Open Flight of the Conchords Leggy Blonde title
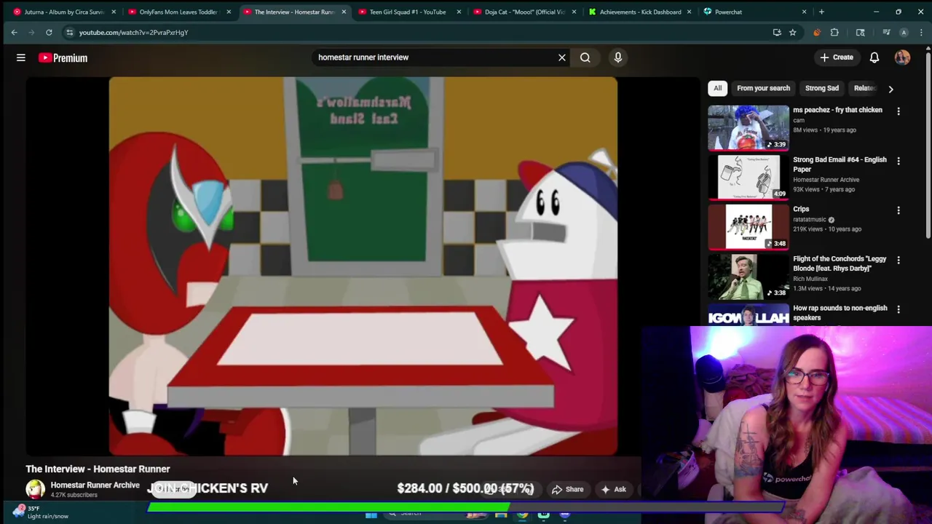This screenshot has height=524, width=932. [840, 263]
